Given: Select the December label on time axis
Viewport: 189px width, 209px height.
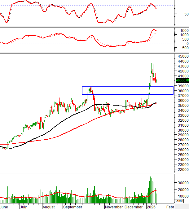Looking at the screenshot, I should [x=134, y=207].
